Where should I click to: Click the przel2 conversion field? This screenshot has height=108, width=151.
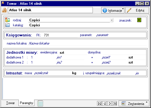pyautogui.click(x=113, y=62)
